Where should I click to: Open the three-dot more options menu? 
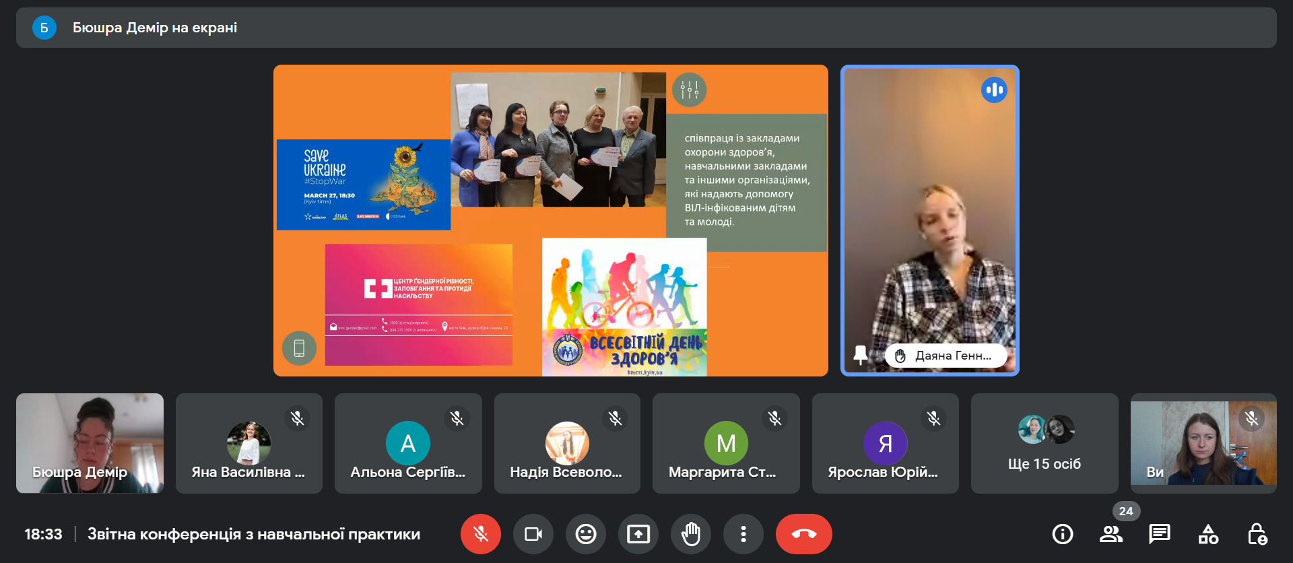pyautogui.click(x=743, y=534)
